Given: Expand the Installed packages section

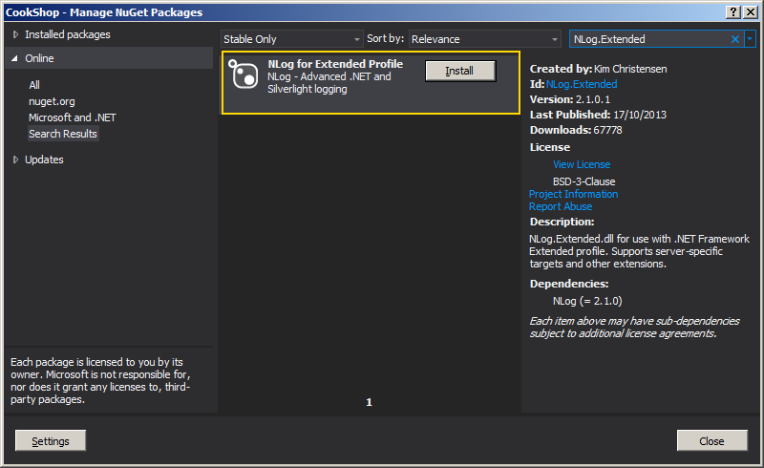Looking at the screenshot, I should click(x=16, y=34).
